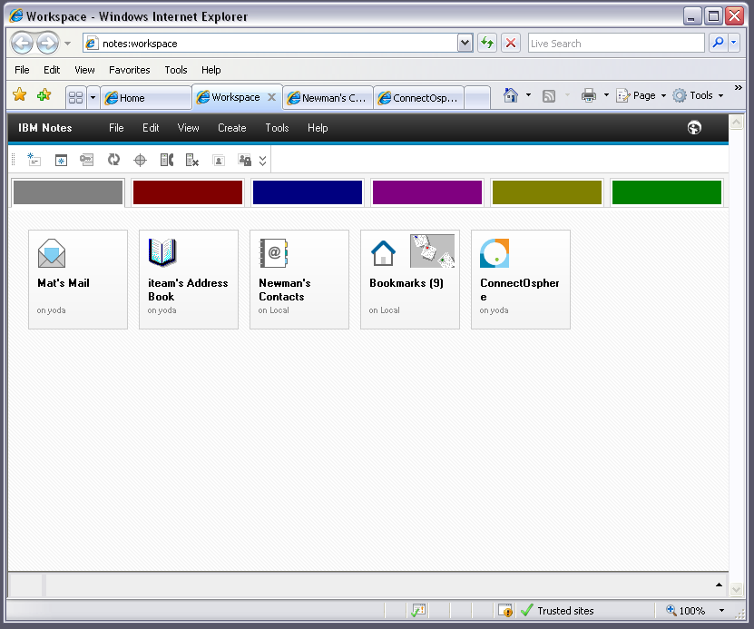The height and width of the screenshot is (629, 754).
Task: Open the zoom level dropdown at 100%
Action: [721, 611]
